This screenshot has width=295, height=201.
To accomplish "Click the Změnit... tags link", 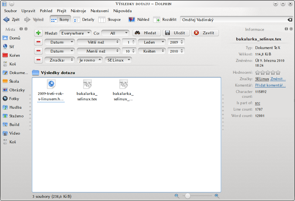I will click(x=278, y=79).
